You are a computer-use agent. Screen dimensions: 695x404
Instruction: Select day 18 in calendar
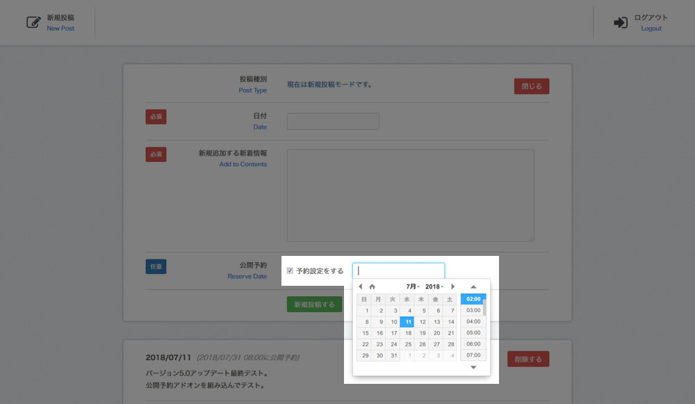407,333
